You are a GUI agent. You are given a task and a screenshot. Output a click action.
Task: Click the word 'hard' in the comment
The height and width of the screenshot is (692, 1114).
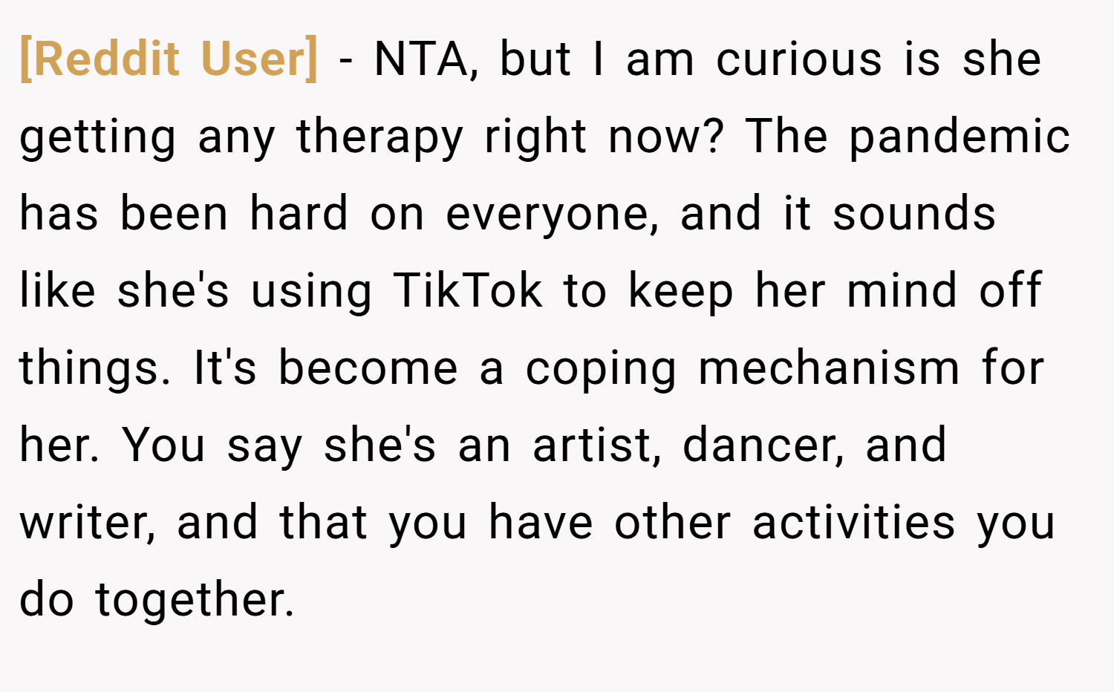pos(299,213)
